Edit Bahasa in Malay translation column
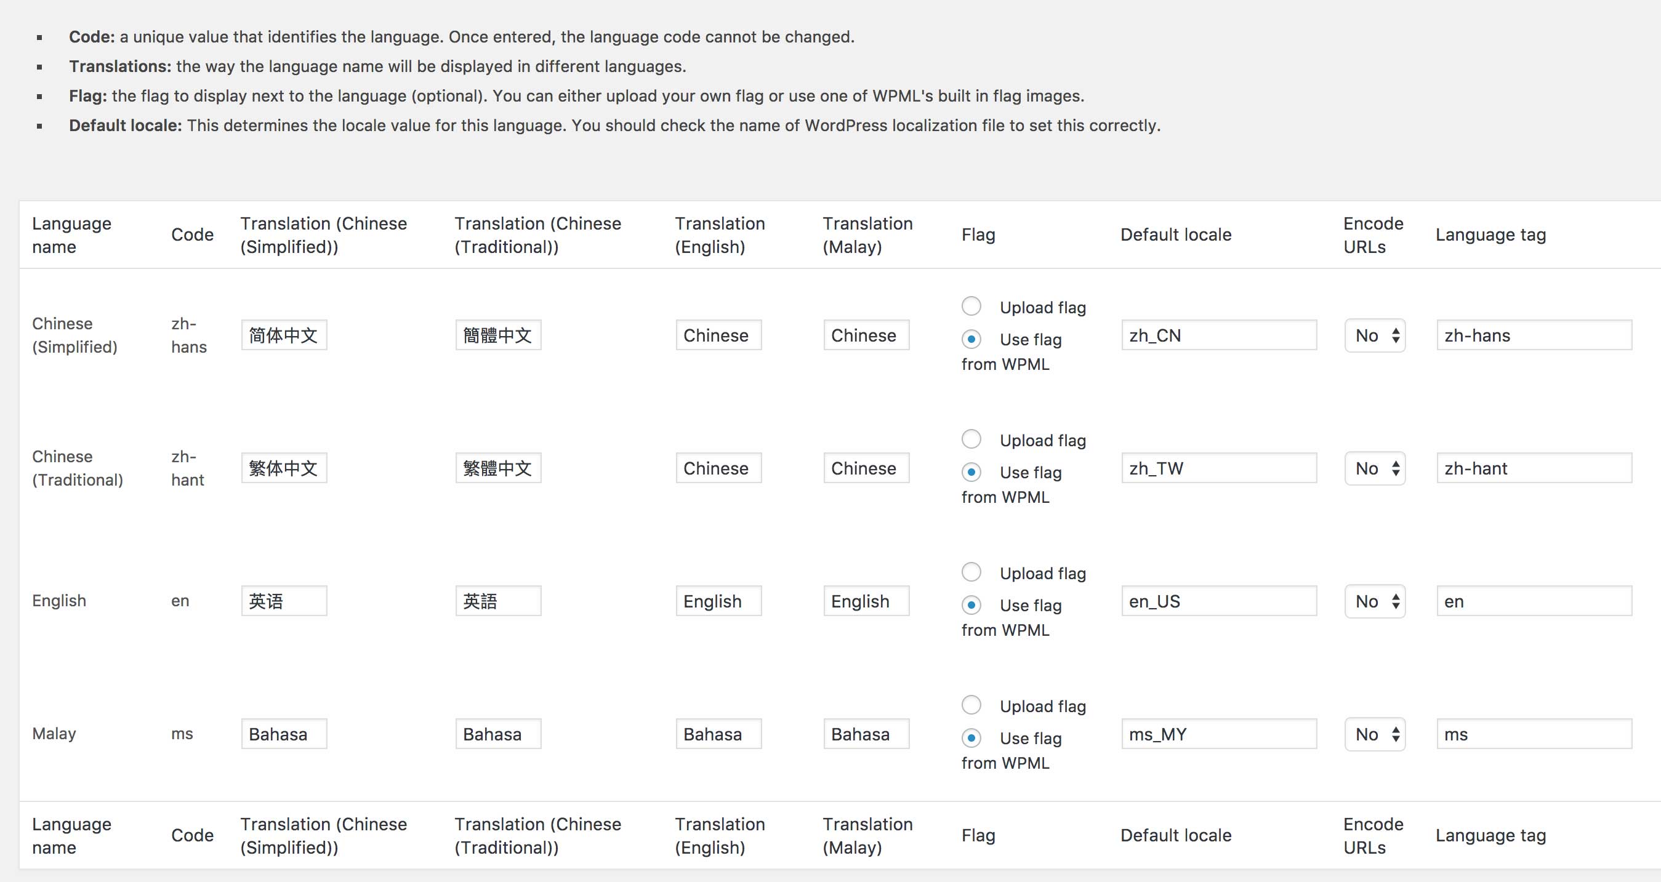This screenshot has height=882, width=1661. [866, 734]
